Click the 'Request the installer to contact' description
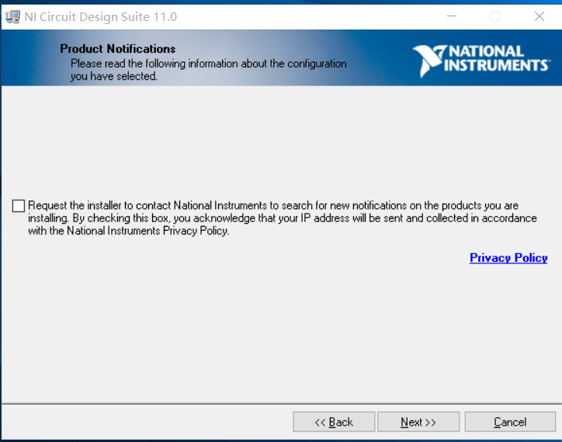 (x=282, y=218)
